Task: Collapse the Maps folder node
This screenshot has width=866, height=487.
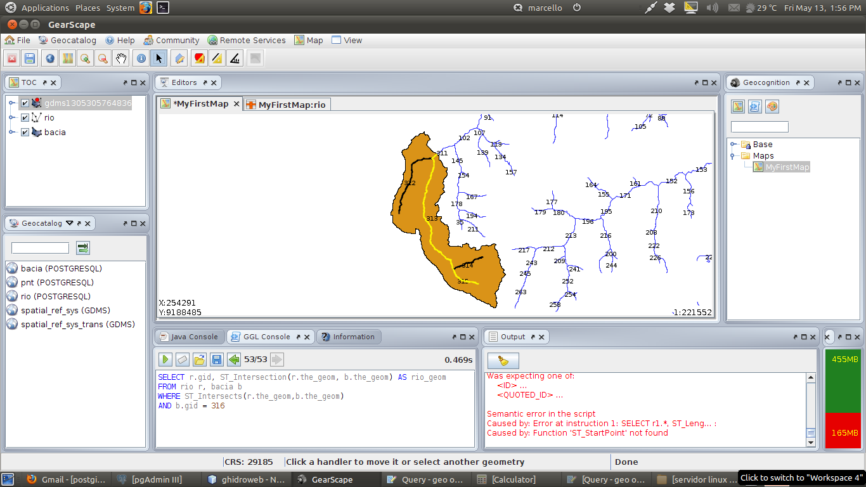Action: (733, 156)
